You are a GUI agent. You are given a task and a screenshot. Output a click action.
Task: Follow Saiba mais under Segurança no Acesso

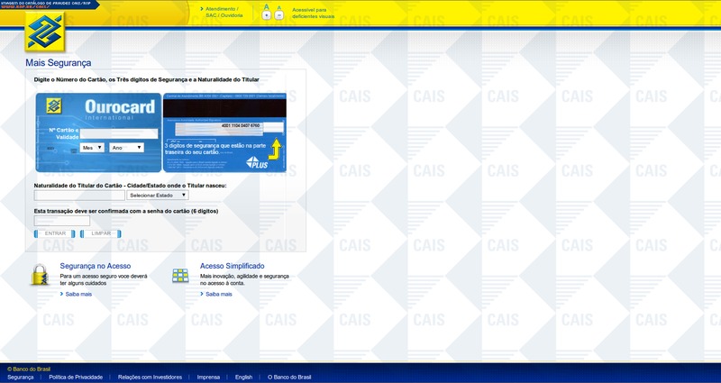(78, 294)
